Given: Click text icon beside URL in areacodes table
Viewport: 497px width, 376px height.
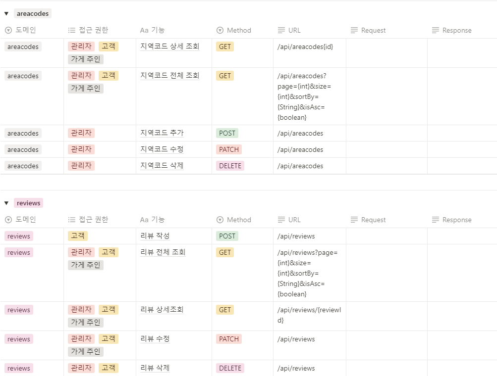Looking at the screenshot, I should point(281,30).
